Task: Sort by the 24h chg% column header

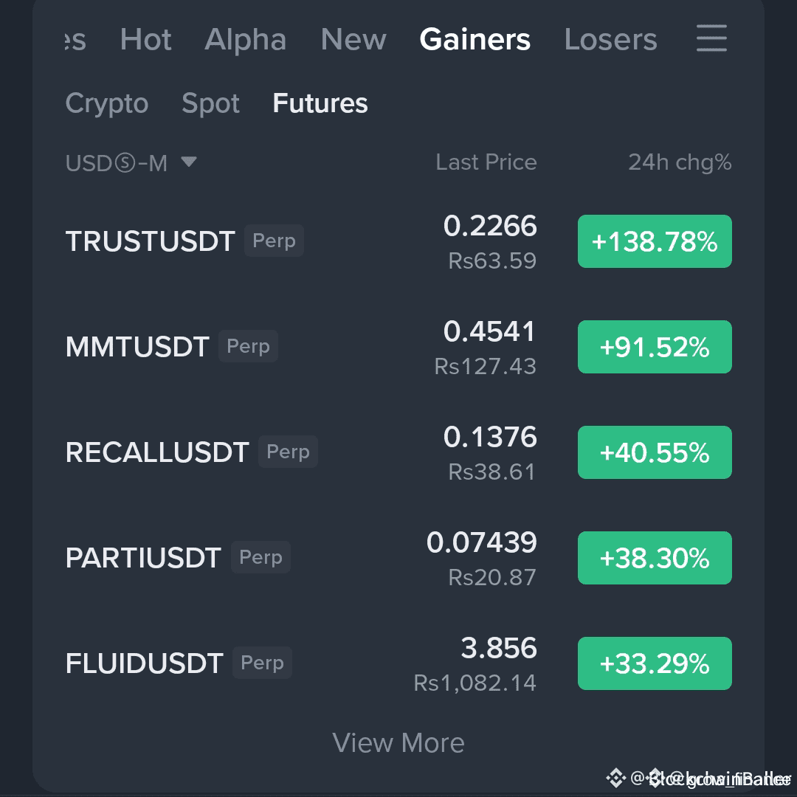Action: pos(679,163)
